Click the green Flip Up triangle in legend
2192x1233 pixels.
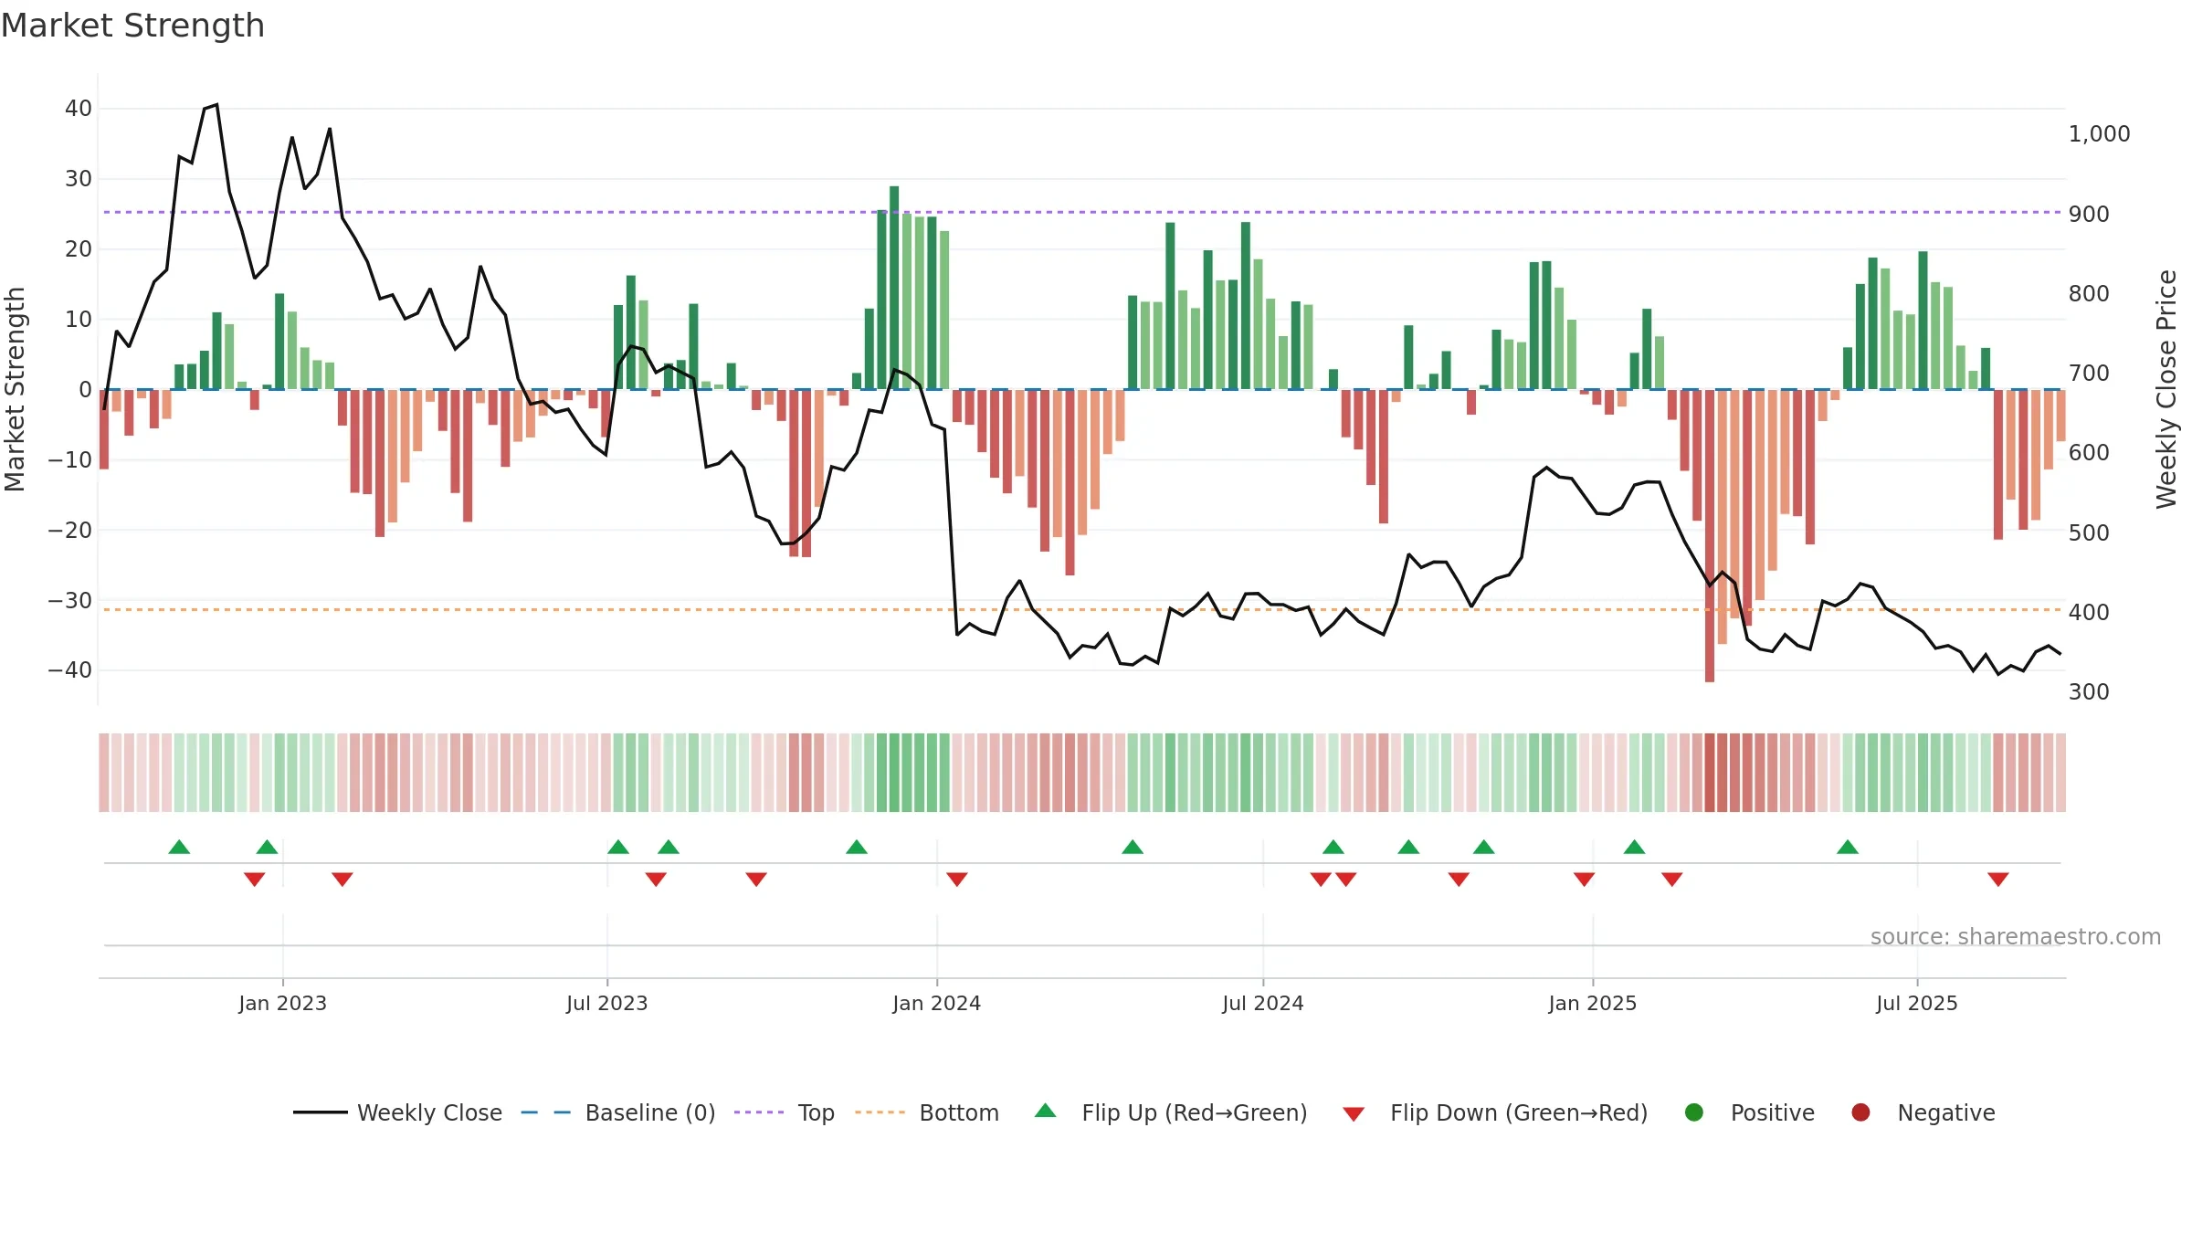(1046, 1111)
